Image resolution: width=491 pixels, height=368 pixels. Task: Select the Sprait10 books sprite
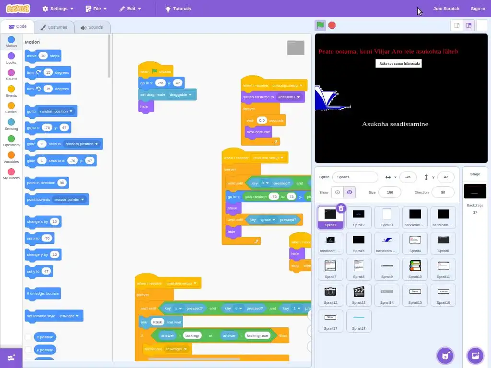pyautogui.click(x=415, y=269)
